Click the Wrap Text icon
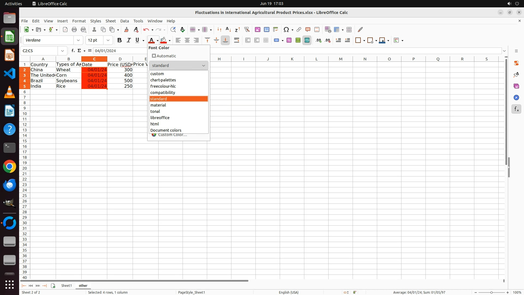The image size is (524, 295). tap(237, 40)
